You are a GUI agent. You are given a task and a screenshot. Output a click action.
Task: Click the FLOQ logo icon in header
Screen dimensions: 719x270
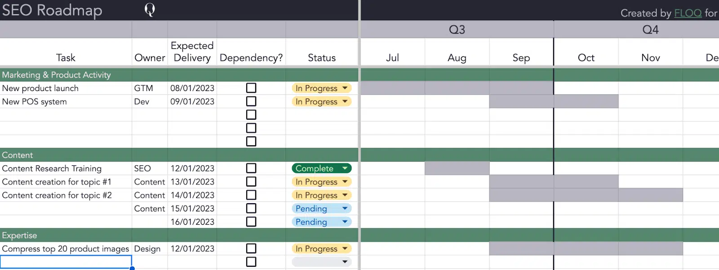click(x=150, y=9)
